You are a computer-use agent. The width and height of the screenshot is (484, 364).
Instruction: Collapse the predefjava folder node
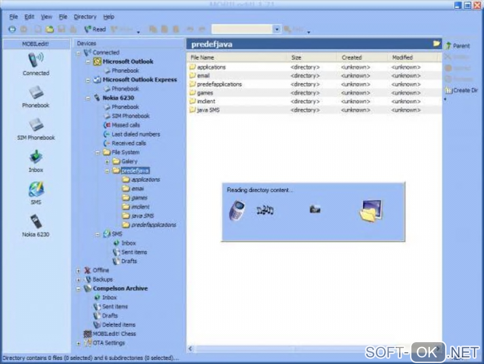pyautogui.click(x=107, y=171)
